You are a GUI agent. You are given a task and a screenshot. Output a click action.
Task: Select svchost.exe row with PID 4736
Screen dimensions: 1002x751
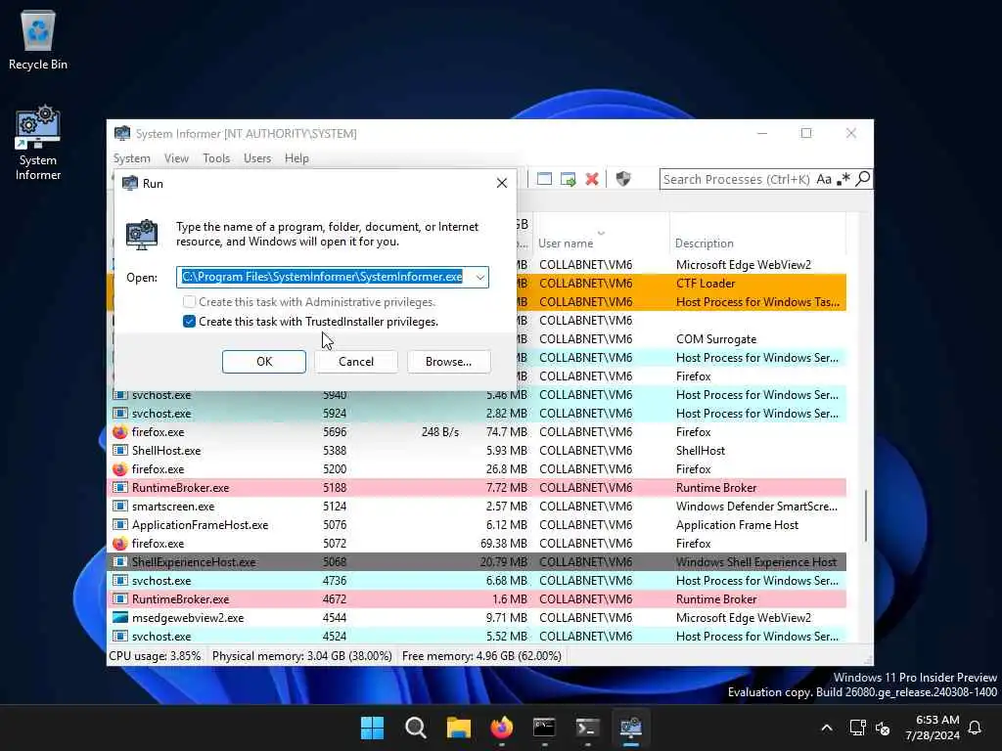click(478, 581)
